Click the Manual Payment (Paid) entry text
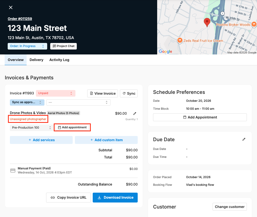Screen dimensions: 257x217 click(34, 168)
